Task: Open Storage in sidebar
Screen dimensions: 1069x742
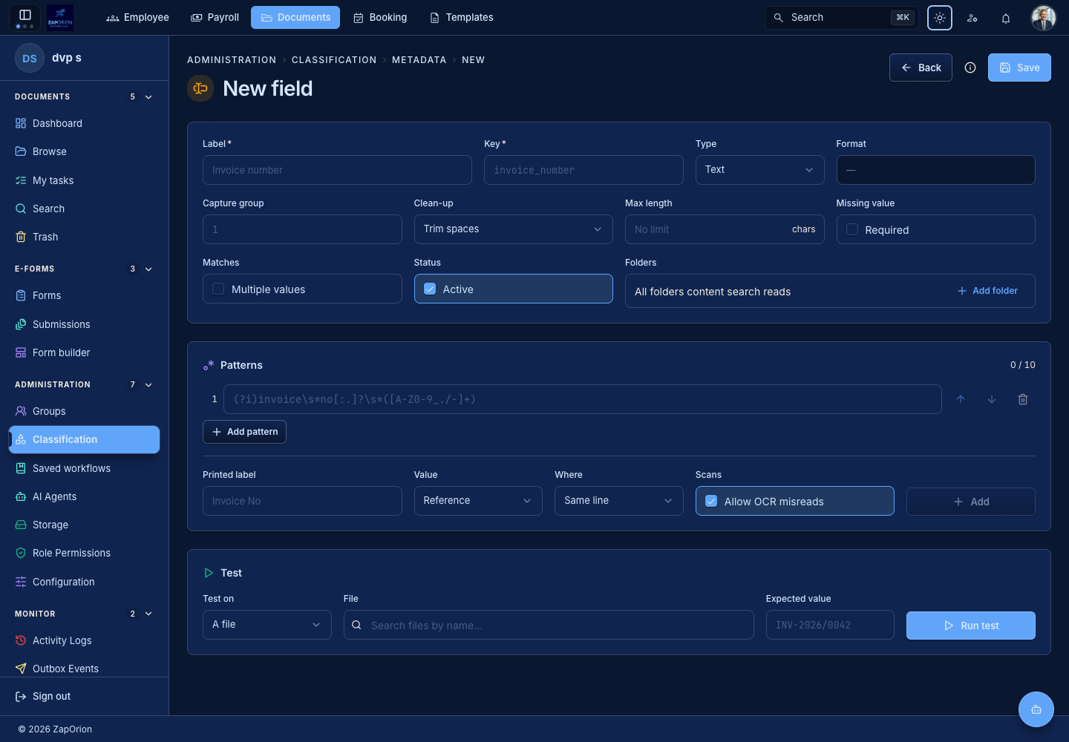Action: point(84,525)
